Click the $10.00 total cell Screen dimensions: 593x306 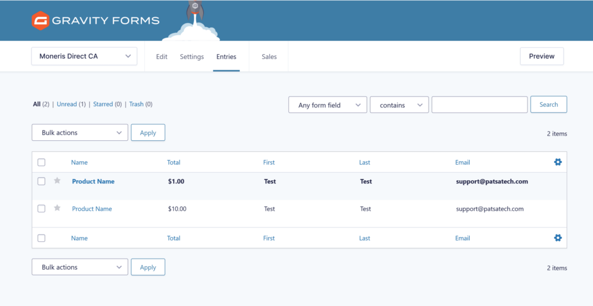point(177,209)
